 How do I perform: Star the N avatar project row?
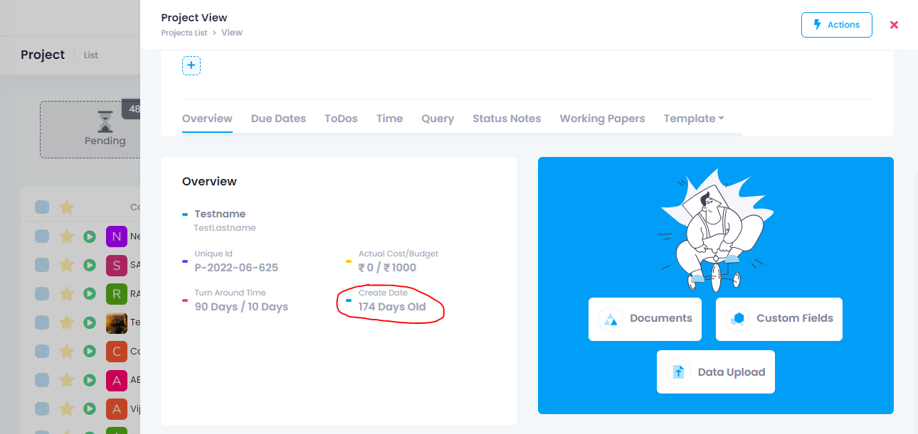(x=66, y=237)
